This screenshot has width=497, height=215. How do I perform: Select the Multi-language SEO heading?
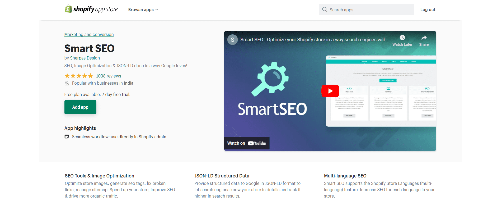345,176
